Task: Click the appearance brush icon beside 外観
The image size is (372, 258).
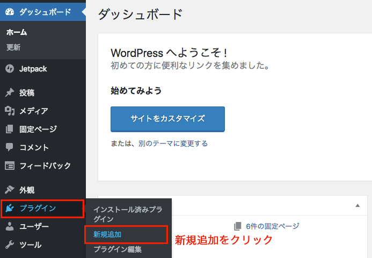Action: 10,190
